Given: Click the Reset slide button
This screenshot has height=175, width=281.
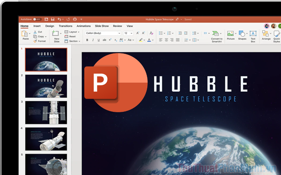Looking at the screenshot, I should pyautogui.click(x=70, y=36).
